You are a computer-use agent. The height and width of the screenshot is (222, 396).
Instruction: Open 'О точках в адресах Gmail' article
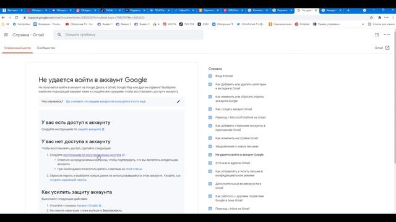233,163
